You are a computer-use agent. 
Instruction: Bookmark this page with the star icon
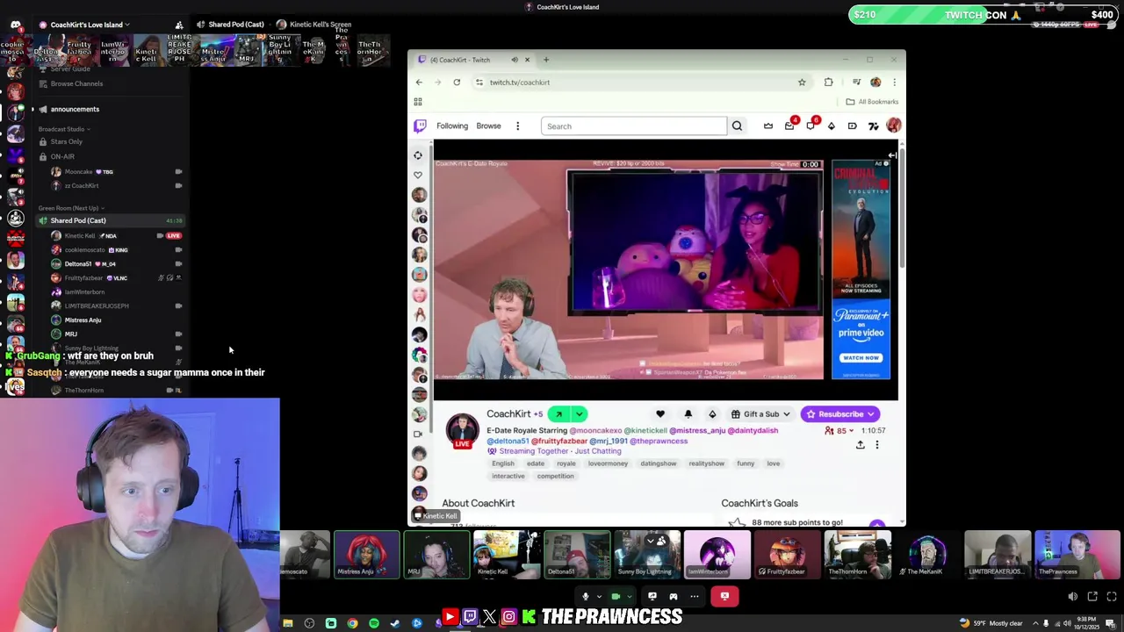tap(802, 83)
